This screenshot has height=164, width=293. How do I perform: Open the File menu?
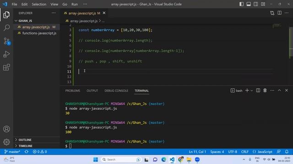[14, 4]
